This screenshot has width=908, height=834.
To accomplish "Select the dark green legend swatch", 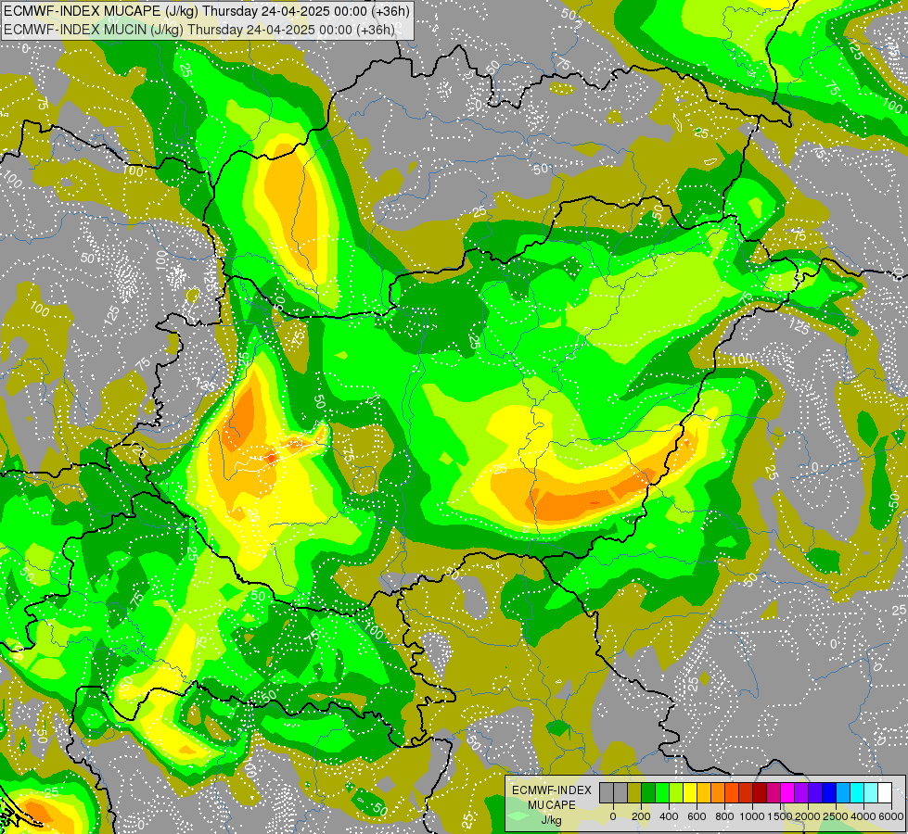I will coord(648,793).
